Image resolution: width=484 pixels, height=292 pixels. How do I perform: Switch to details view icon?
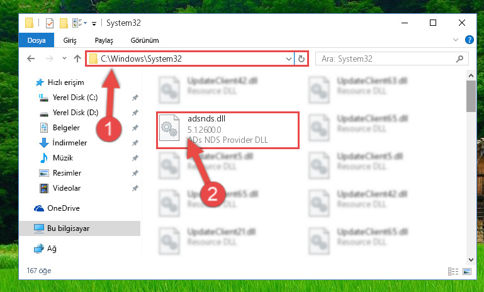(453, 271)
